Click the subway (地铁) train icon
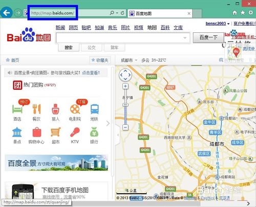The height and width of the screenshot is (207, 256). coord(94,109)
